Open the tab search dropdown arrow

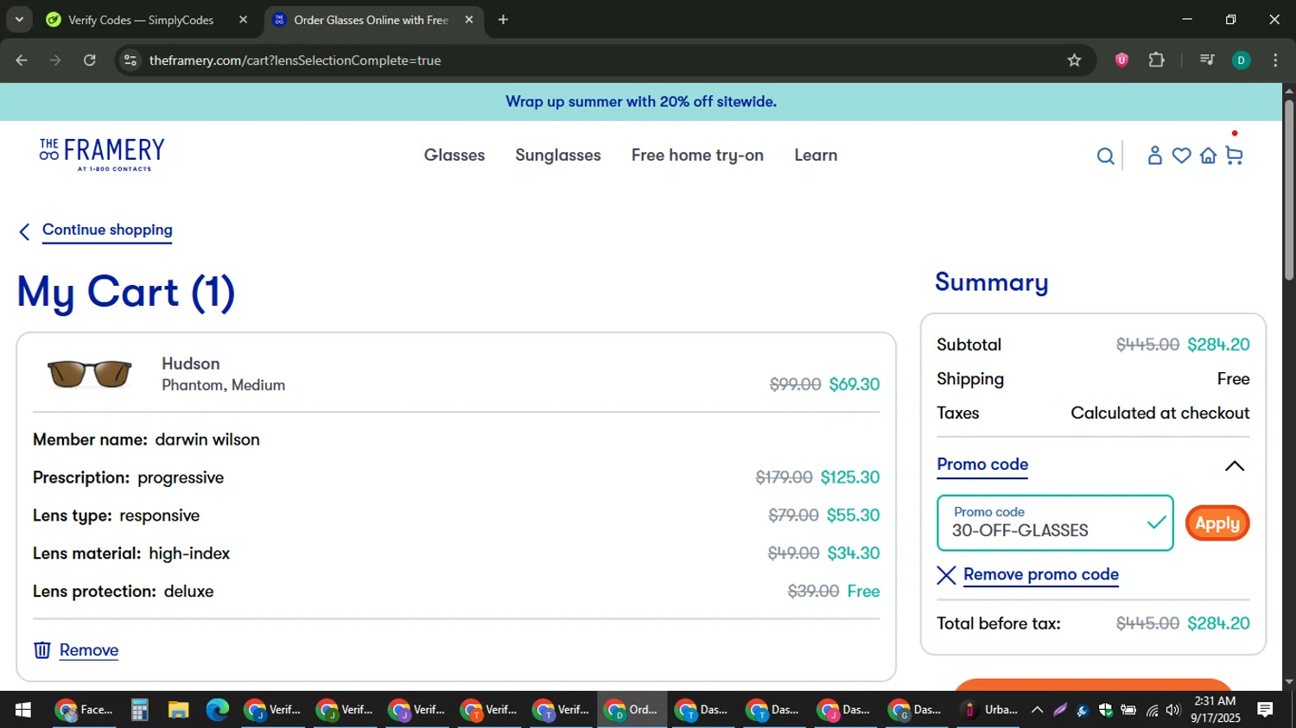19,20
